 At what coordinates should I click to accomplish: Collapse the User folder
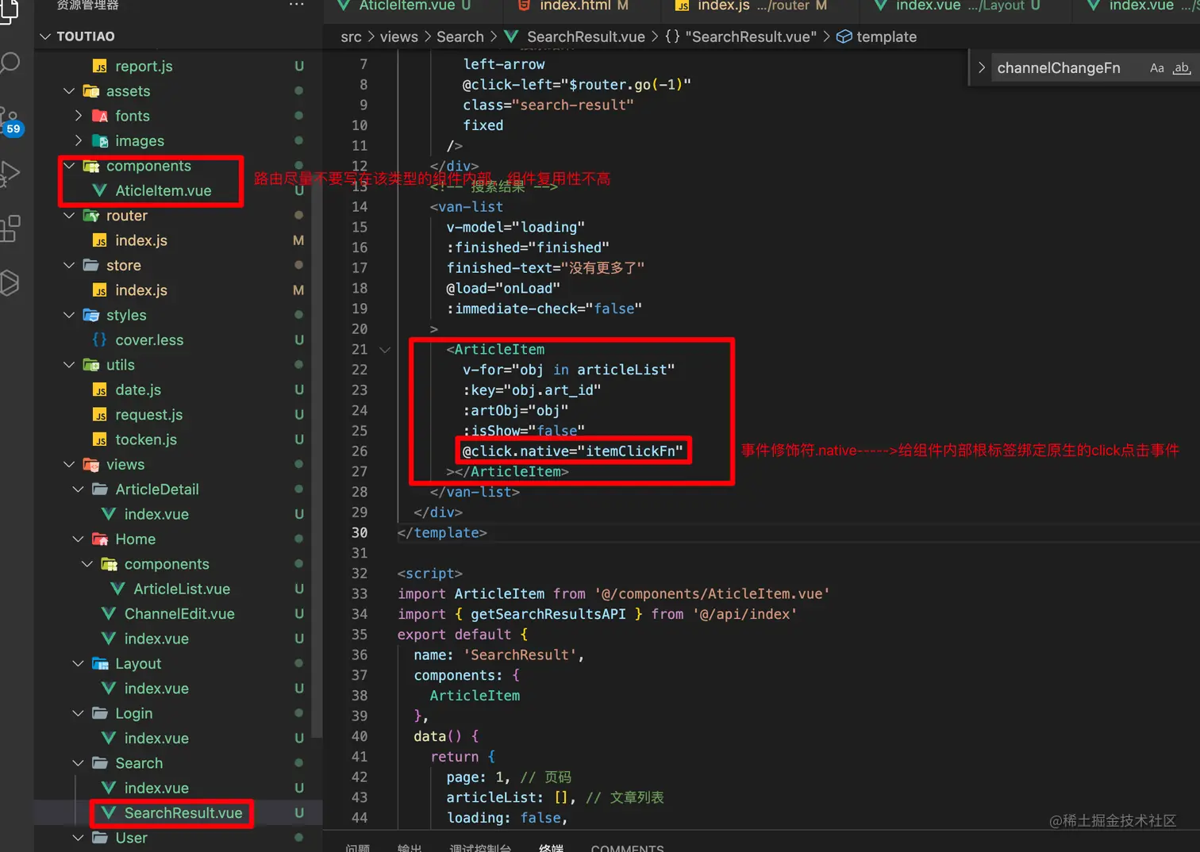[78, 838]
